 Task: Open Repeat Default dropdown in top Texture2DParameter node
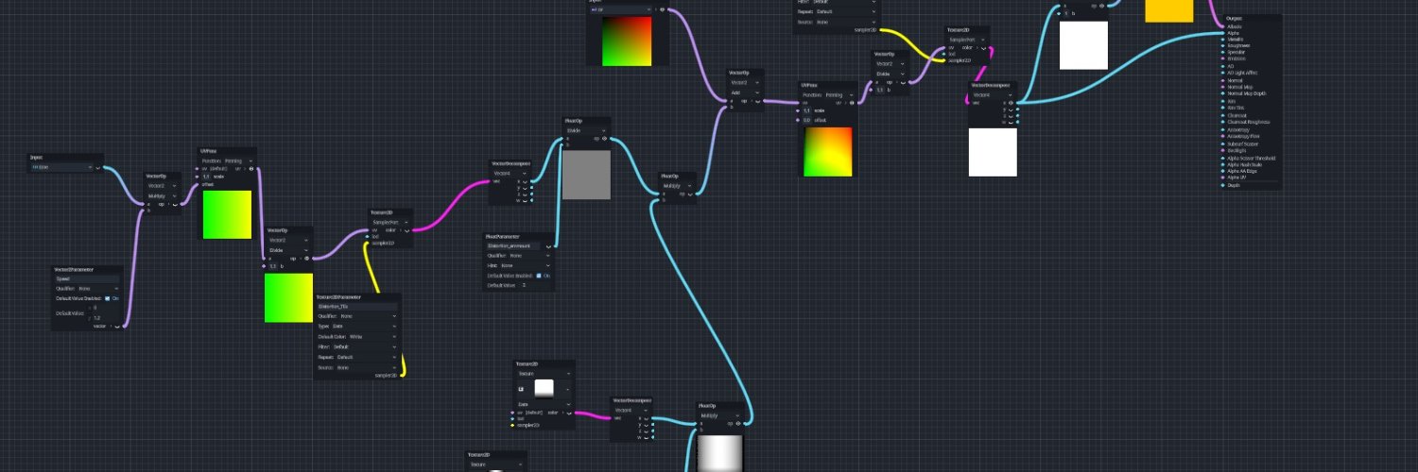click(x=845, y=12)
